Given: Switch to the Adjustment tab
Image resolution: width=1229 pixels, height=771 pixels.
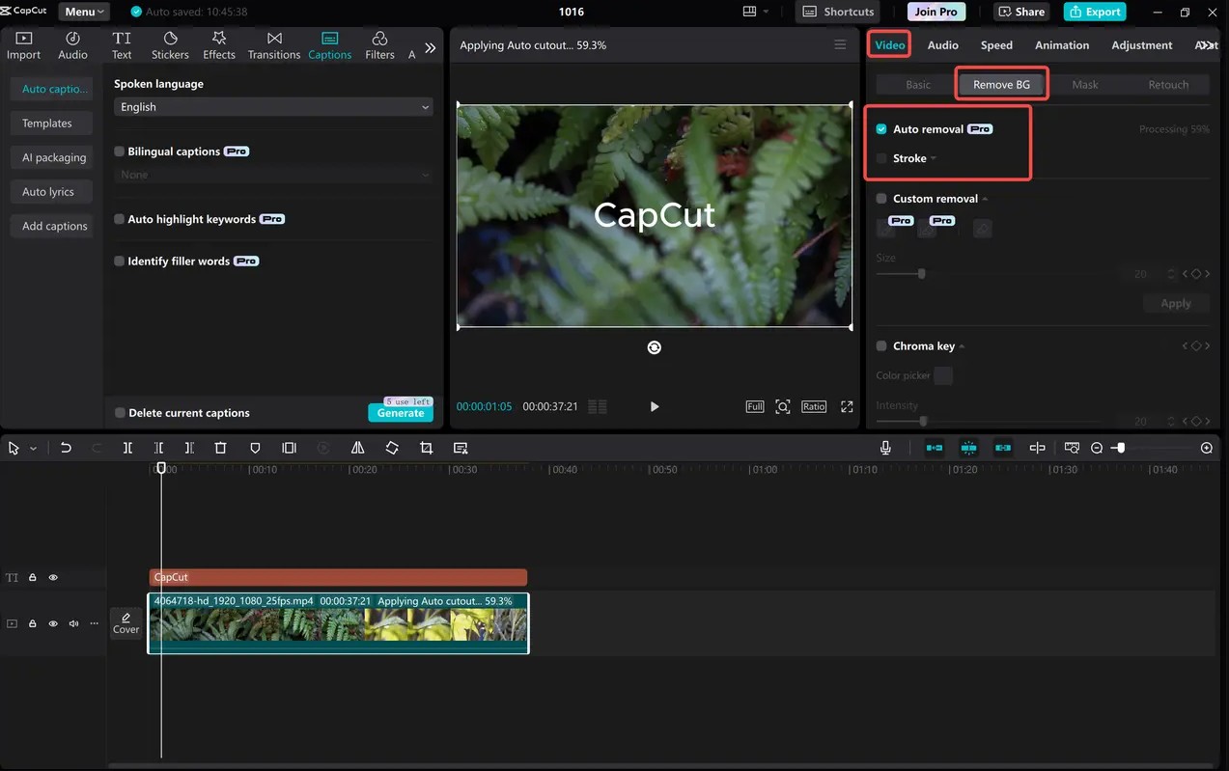Looking at the screenshot, I should pos(1142,45).
